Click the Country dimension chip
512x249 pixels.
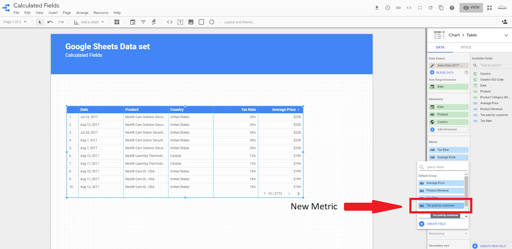(x=449, y=122)
